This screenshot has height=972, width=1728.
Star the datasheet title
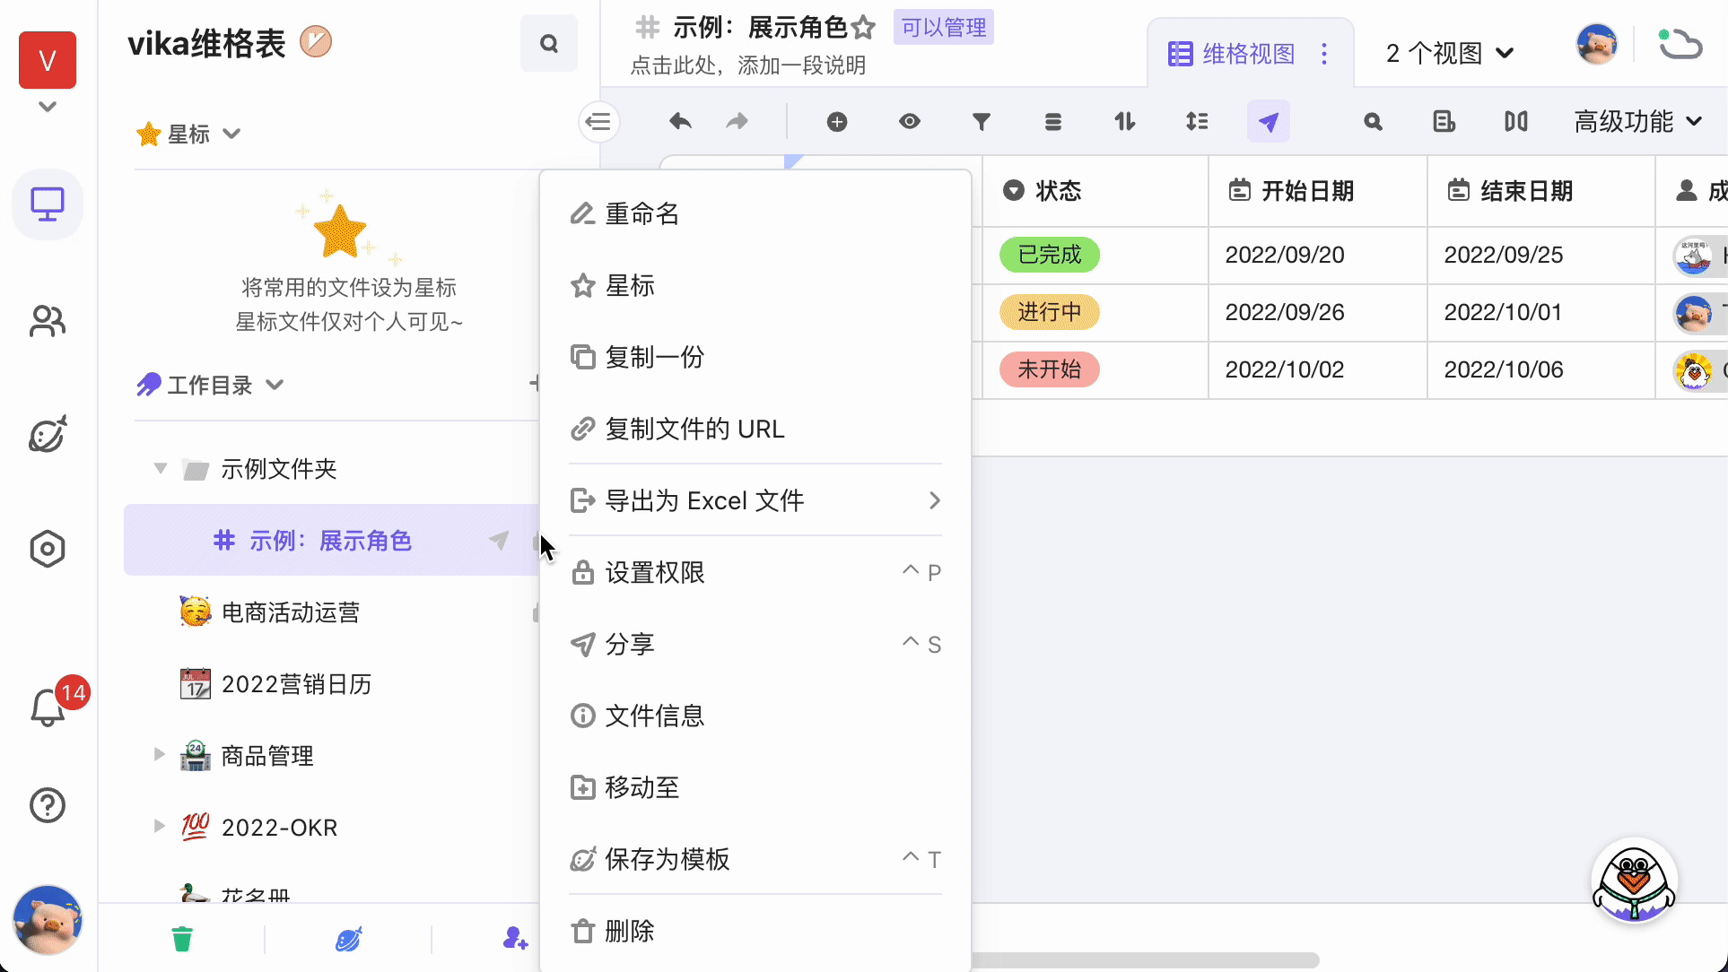point(864,28)
